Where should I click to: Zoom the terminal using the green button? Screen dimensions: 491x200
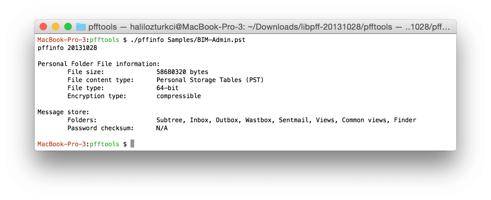[x=68, y=27]
